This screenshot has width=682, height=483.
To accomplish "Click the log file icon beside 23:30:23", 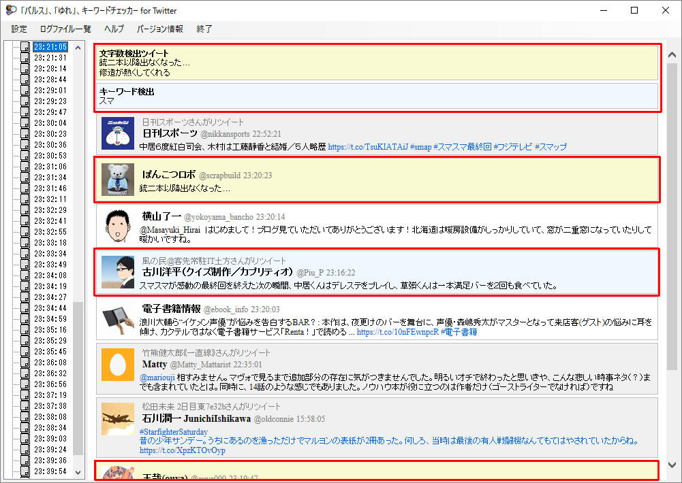I will 25,133.
